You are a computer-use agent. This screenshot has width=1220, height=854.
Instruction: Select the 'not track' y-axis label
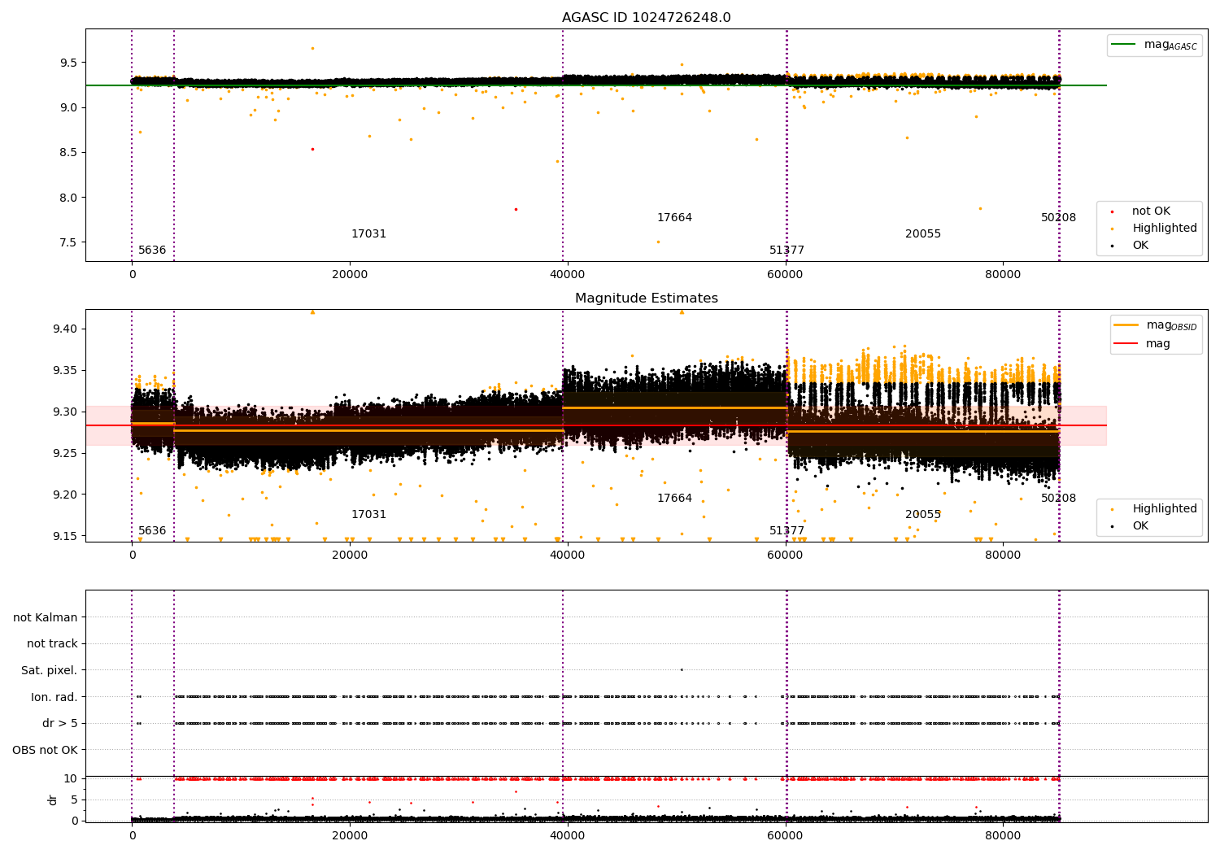[52, 643]
